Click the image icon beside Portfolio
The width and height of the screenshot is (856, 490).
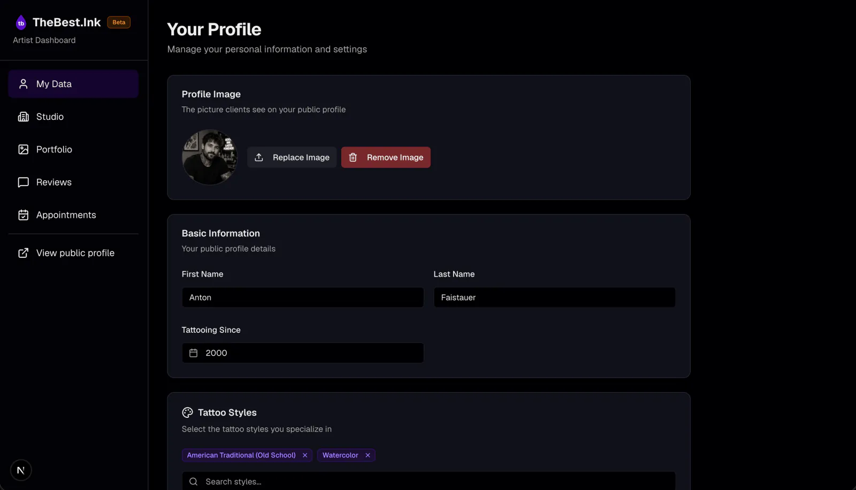coord(23,149)
